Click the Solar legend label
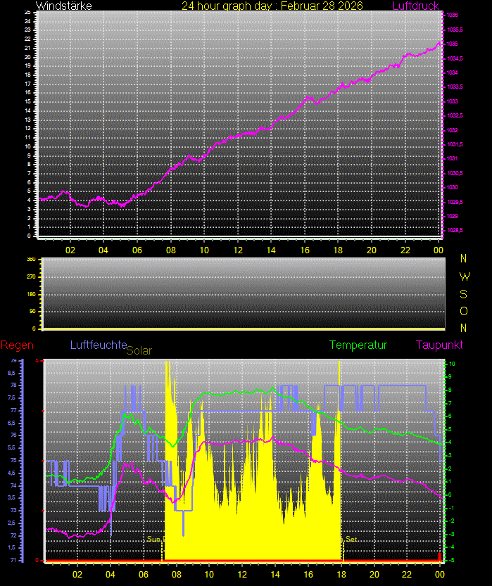492x586 pixels. pos(139,350)
